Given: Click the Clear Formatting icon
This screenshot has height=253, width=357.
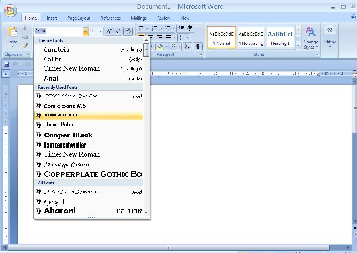Looking at the screenshot, I should (x=128, y=31).
